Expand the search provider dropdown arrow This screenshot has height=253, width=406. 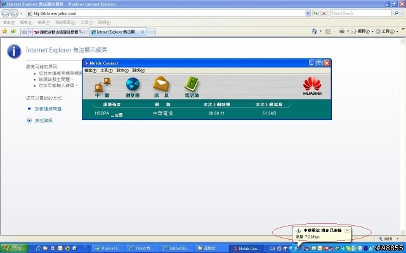pos(402,13)
